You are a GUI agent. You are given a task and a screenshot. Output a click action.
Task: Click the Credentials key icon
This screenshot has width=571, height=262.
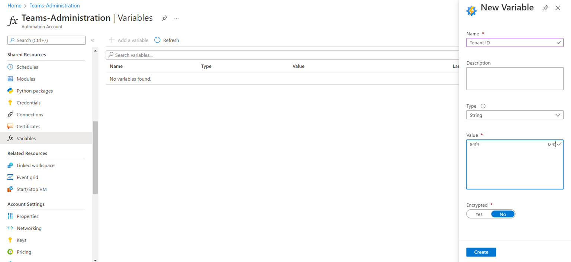(x=10, y=103)
